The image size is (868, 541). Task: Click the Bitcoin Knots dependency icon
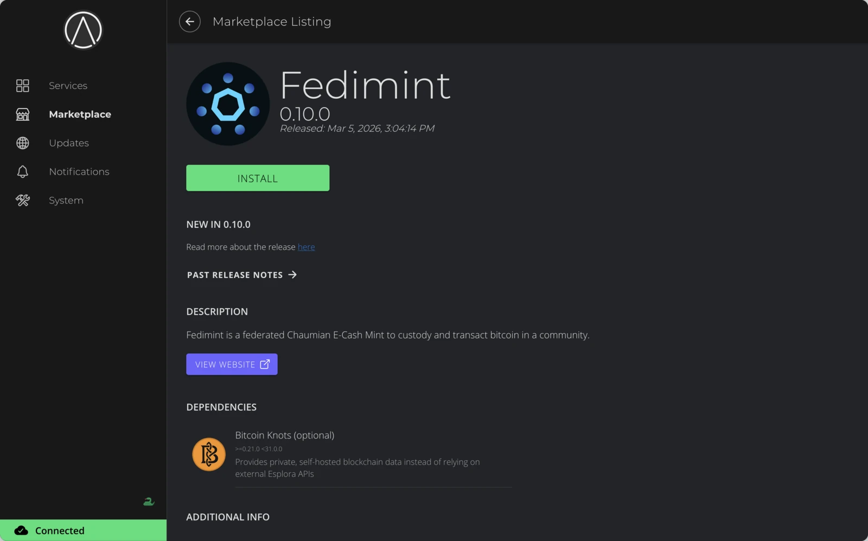coord(208,454)
